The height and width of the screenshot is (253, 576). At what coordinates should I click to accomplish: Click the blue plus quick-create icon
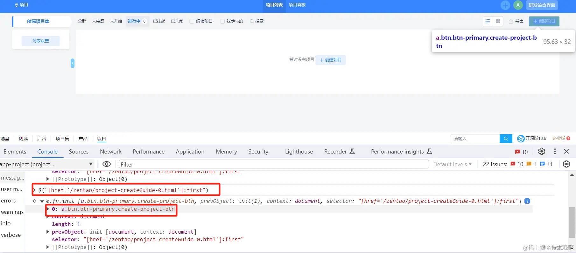[x=505, y=5]
